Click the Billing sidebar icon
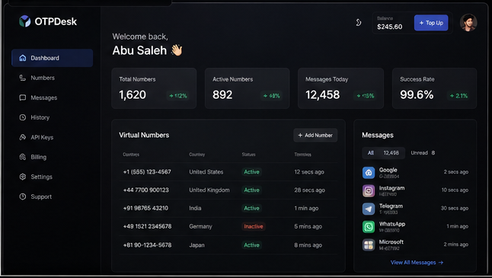The width and height of the screenshot is (492, 278). pos(23,157)
